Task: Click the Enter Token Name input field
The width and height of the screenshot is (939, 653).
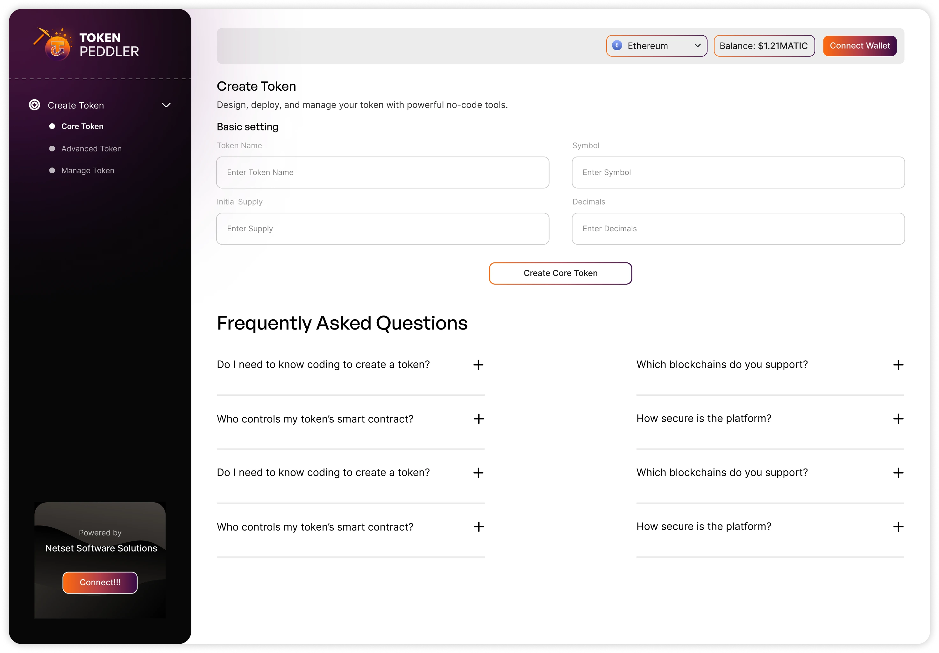Action: tap(382, 172)
